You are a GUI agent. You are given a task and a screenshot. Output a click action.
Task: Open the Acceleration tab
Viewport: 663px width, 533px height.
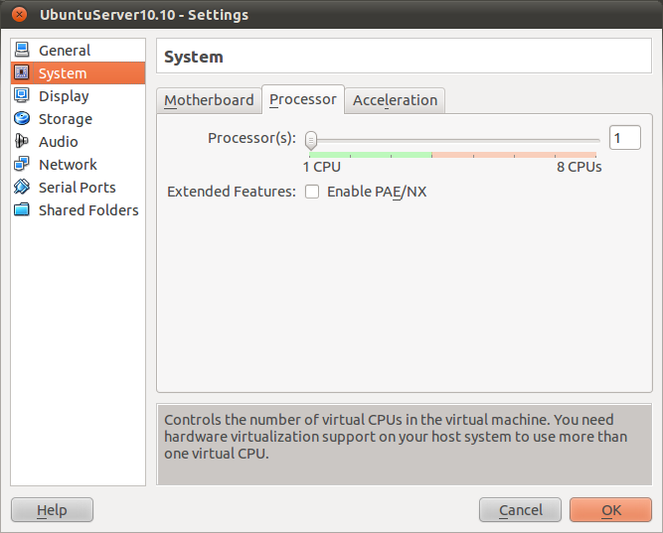point(395,100)
